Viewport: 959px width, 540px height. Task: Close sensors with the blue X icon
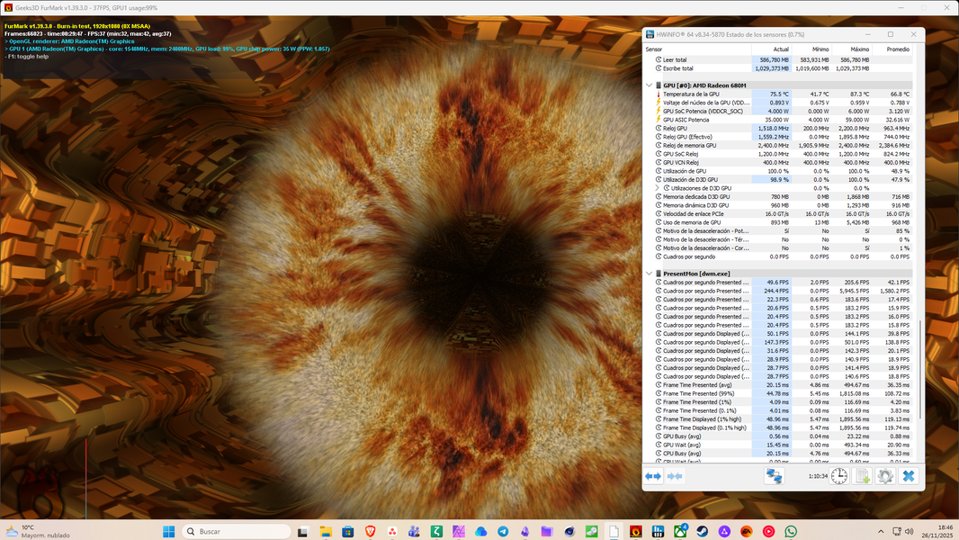coord(909,476)
